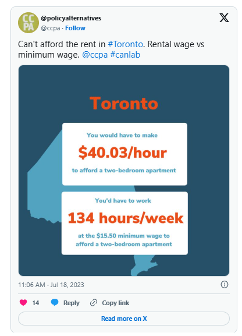Open the @ccpa mention link

tap(95, 55)
